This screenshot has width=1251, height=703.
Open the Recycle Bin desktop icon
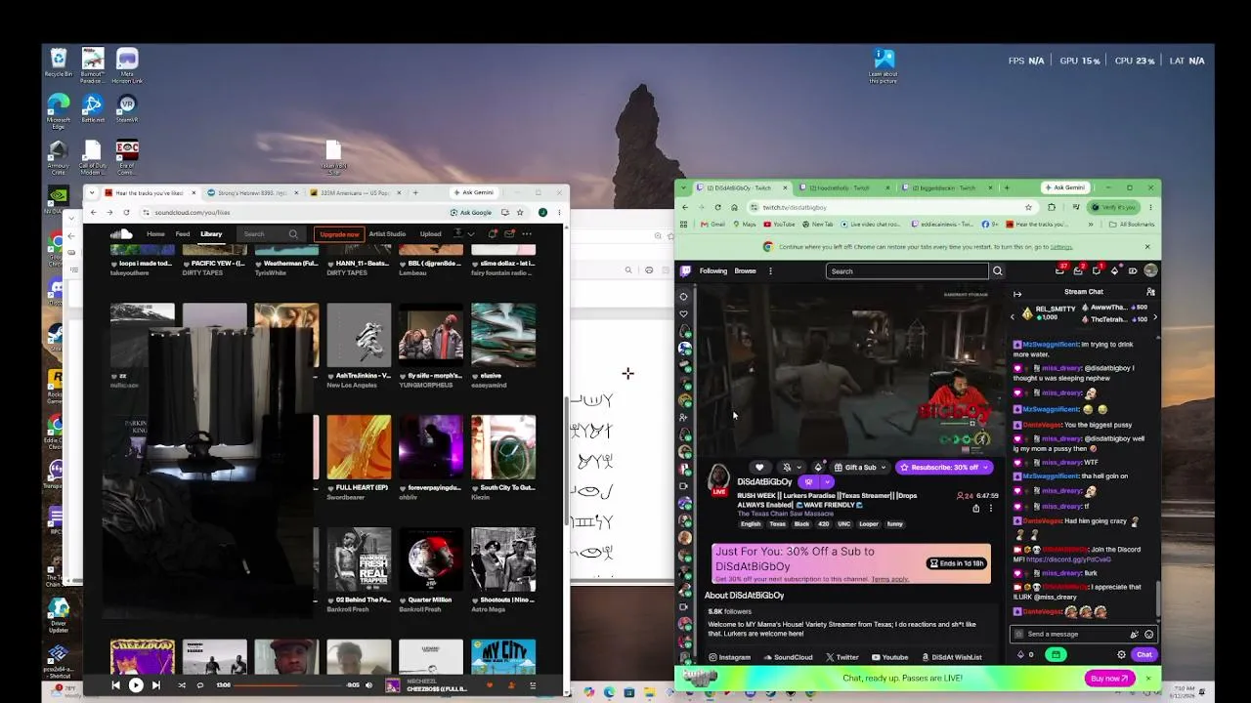coord(59,63)
